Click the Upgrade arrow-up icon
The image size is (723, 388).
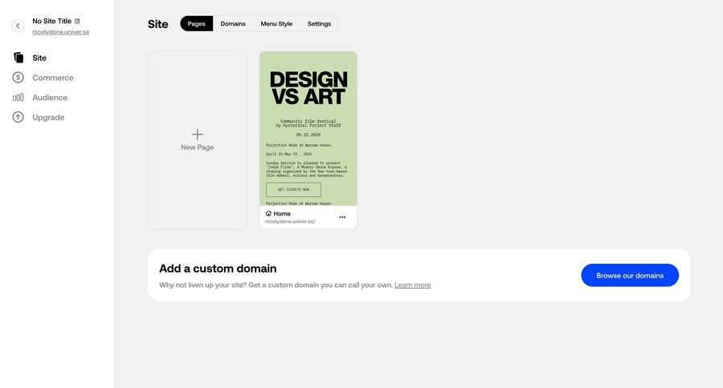tap(18, 117)
